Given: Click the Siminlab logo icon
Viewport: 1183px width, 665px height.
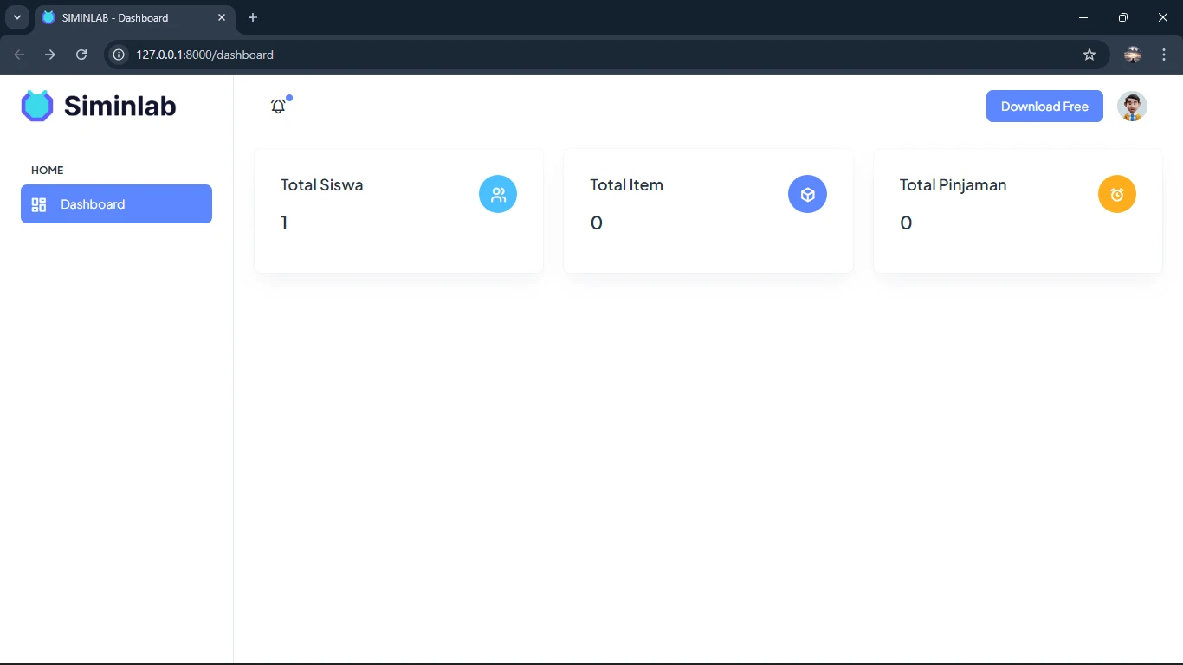Looking at the screenshot, I should tap(37, 106).
